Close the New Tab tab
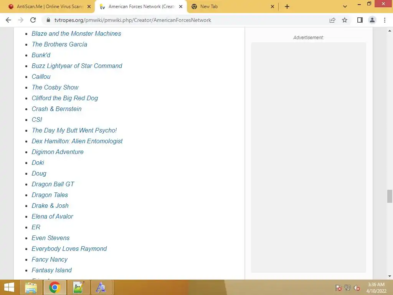 272,7
